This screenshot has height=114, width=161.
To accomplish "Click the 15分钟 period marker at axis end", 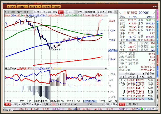I will (x=113, y=101).
